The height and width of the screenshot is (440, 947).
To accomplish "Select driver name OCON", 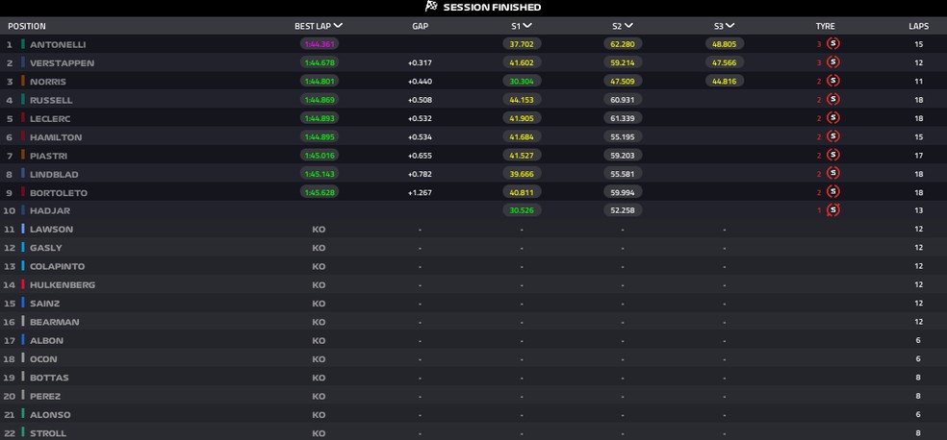I will tap(43, 359).
